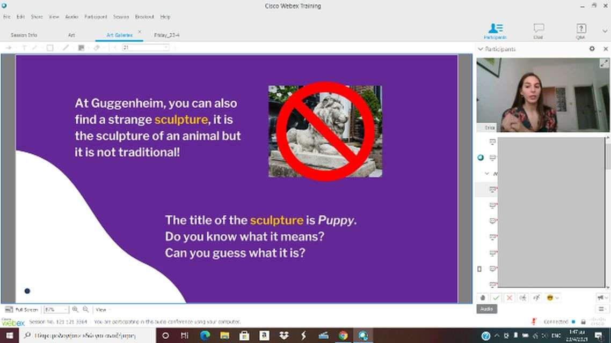
Task: Click the zoom out magnifier
Action: 86,309
